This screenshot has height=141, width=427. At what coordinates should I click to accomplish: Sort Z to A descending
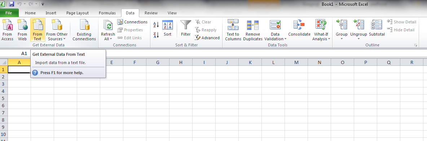pyautogui.click(x=156, y=35)
